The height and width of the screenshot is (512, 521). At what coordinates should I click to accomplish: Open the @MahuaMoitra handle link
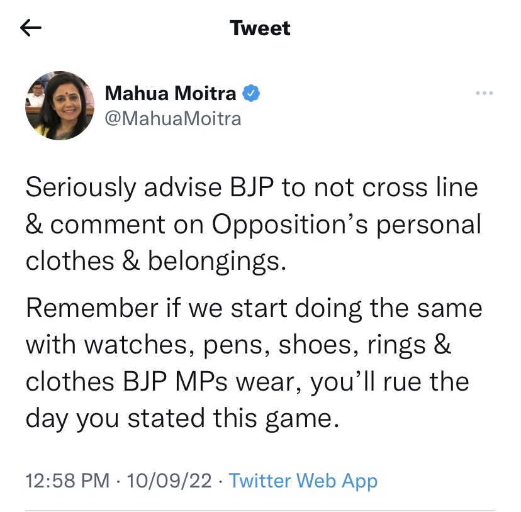point(173,118)
